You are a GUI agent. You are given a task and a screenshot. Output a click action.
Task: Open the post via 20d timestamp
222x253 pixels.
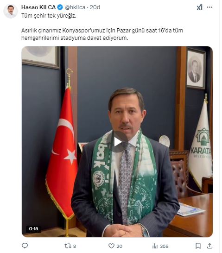pyautogui.click(x=95, y=7)
